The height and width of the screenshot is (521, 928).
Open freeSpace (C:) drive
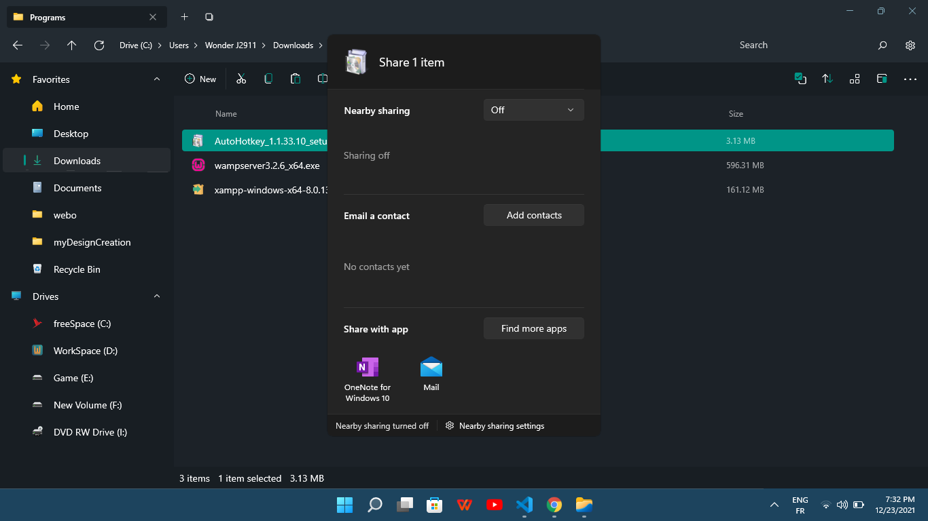pyautogui.click(x=86, y=324)
